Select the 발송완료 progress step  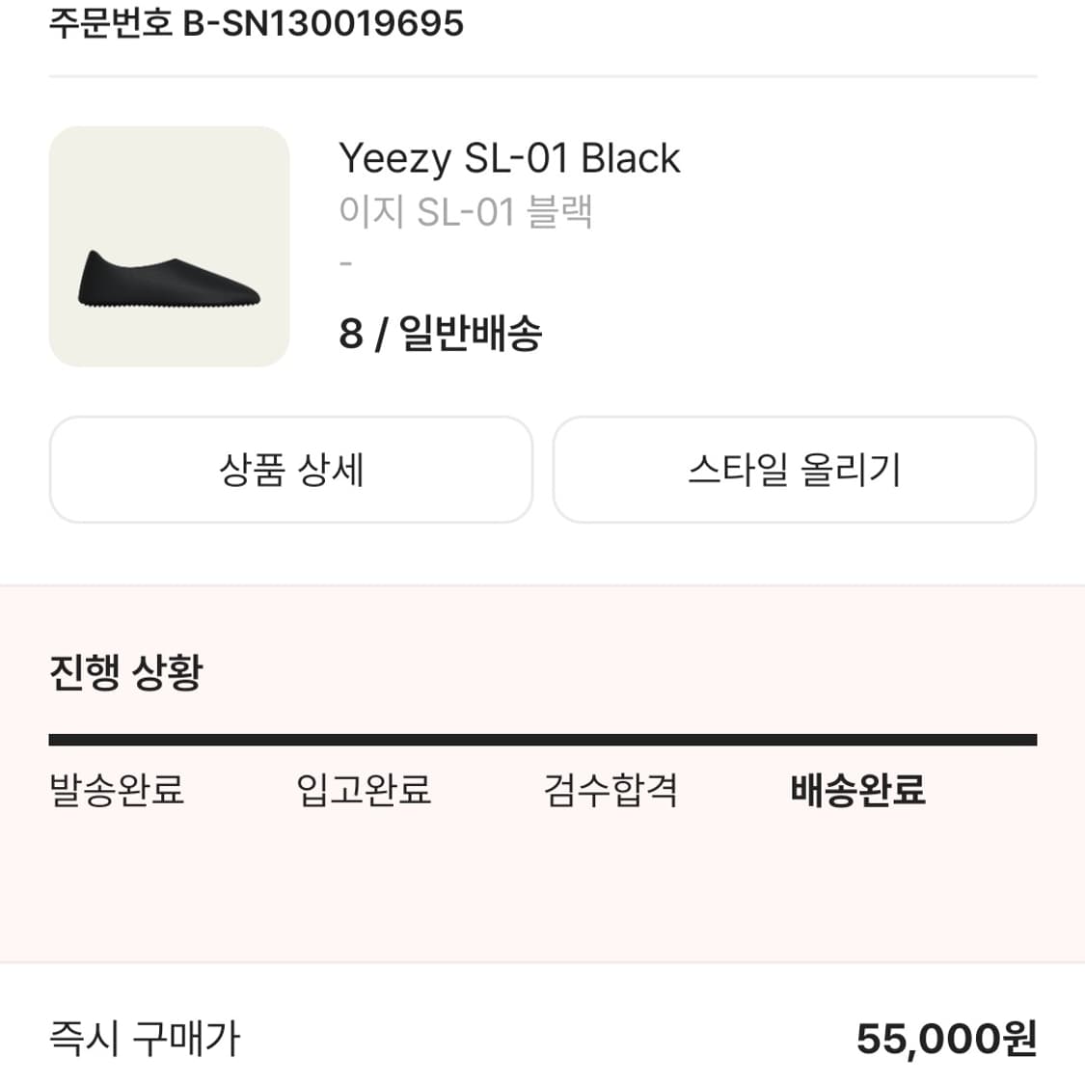(117, 790)
